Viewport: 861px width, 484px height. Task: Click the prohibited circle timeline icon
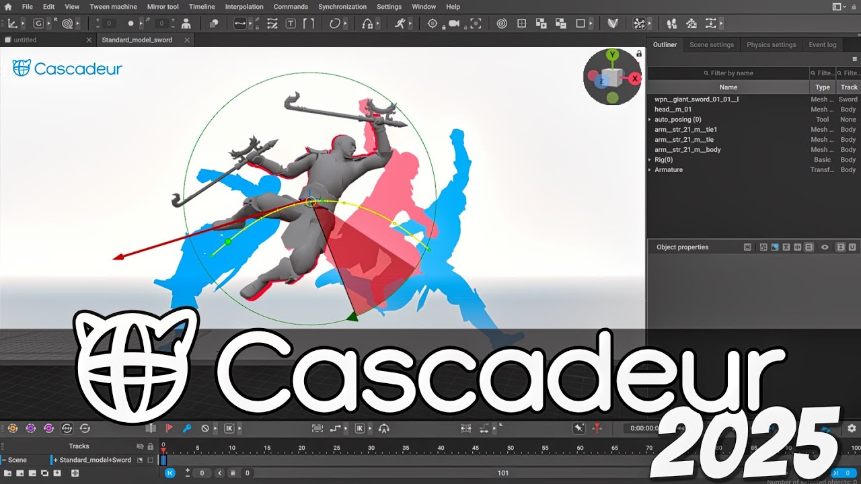[205, 428]
